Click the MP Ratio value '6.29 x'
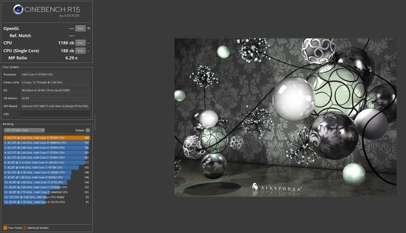The height and width of the screenshot is (233, 406). 71,58
